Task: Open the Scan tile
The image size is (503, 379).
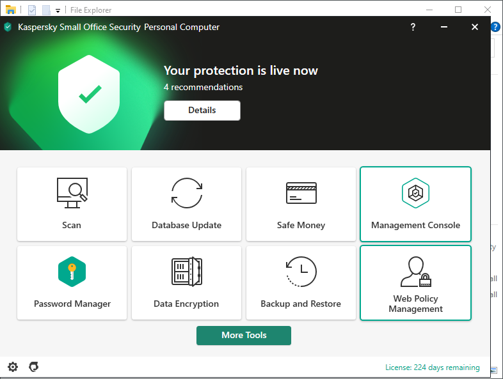Action: click(x=72, y=205)
